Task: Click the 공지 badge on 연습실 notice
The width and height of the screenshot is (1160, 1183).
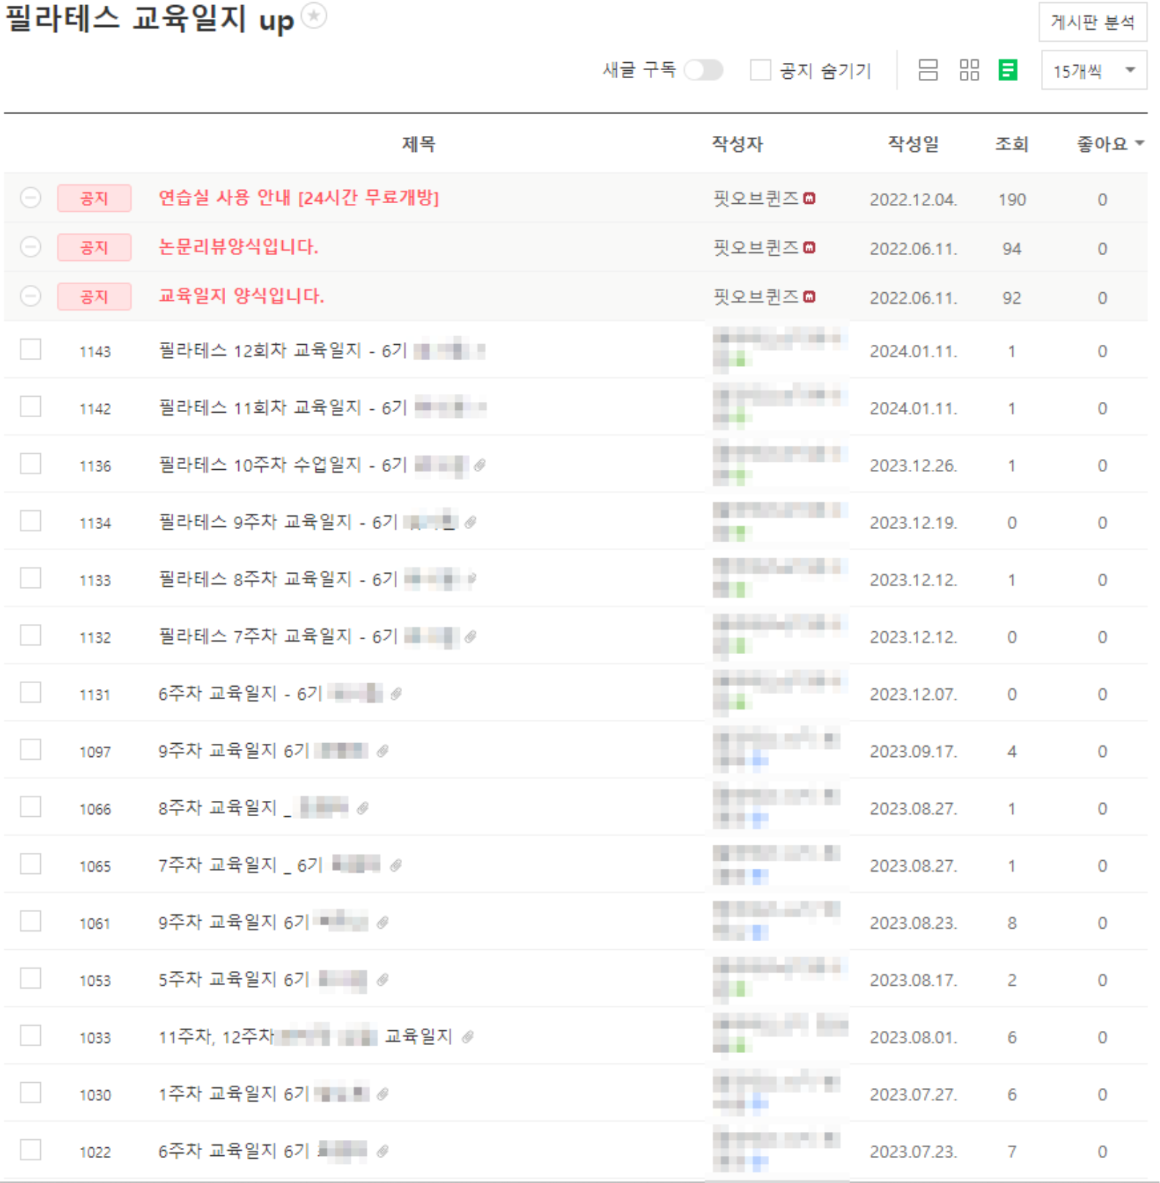Action: click(x=94, y=198)
